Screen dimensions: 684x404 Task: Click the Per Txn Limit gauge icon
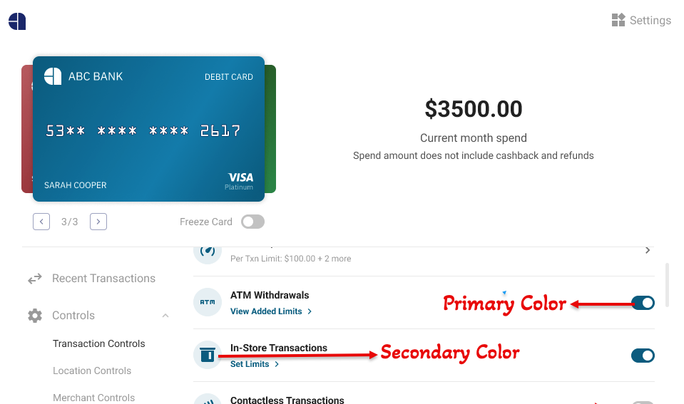pos(207,252)
